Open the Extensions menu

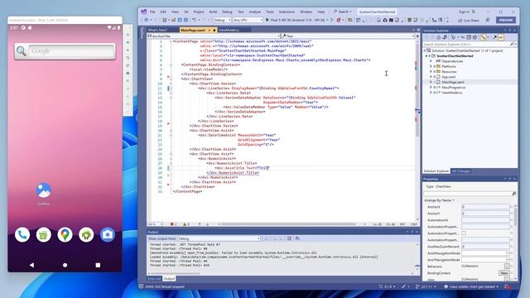pos(287,12)
